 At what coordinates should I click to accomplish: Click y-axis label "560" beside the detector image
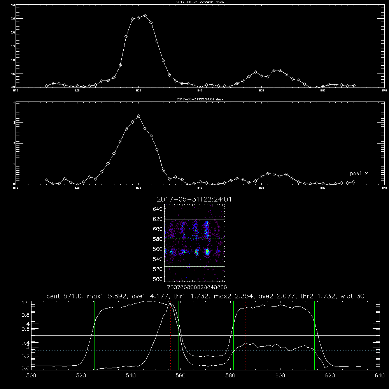158,249
